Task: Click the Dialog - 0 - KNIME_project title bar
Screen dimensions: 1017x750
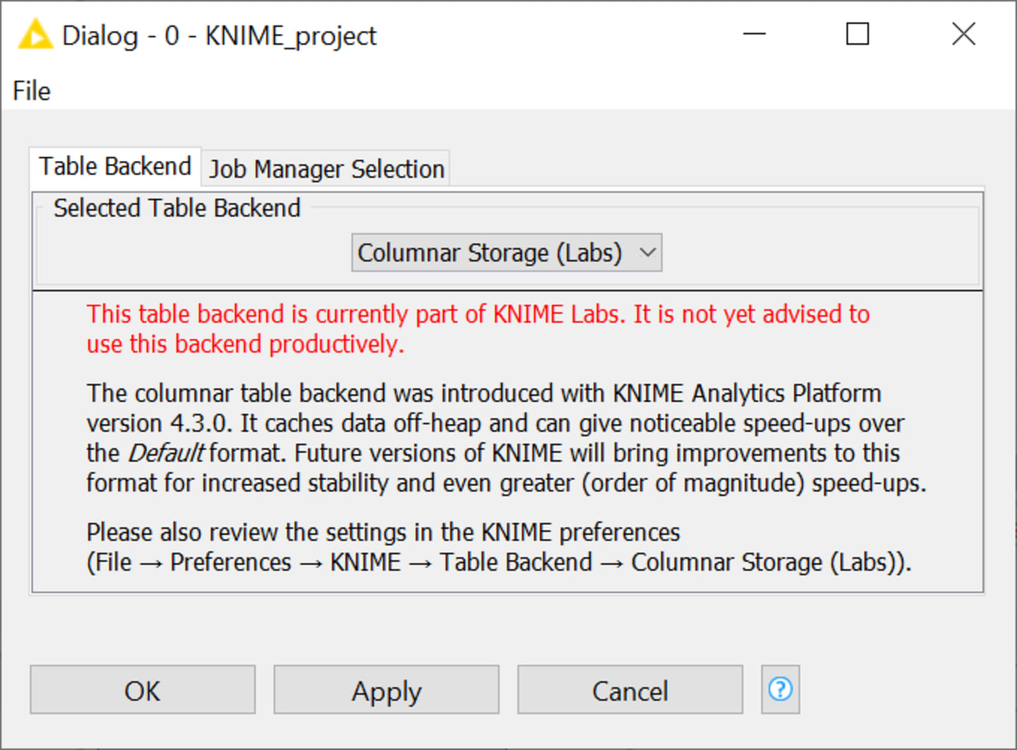Action: coord(218,35)
